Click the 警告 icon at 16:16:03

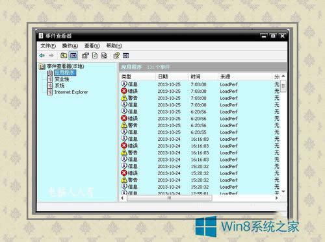(124, 152)
